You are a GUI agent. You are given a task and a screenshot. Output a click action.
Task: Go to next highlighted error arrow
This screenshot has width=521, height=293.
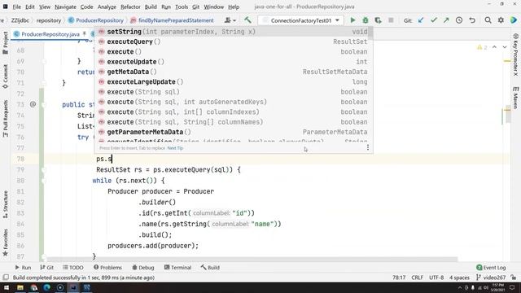(x=505, y=47)
